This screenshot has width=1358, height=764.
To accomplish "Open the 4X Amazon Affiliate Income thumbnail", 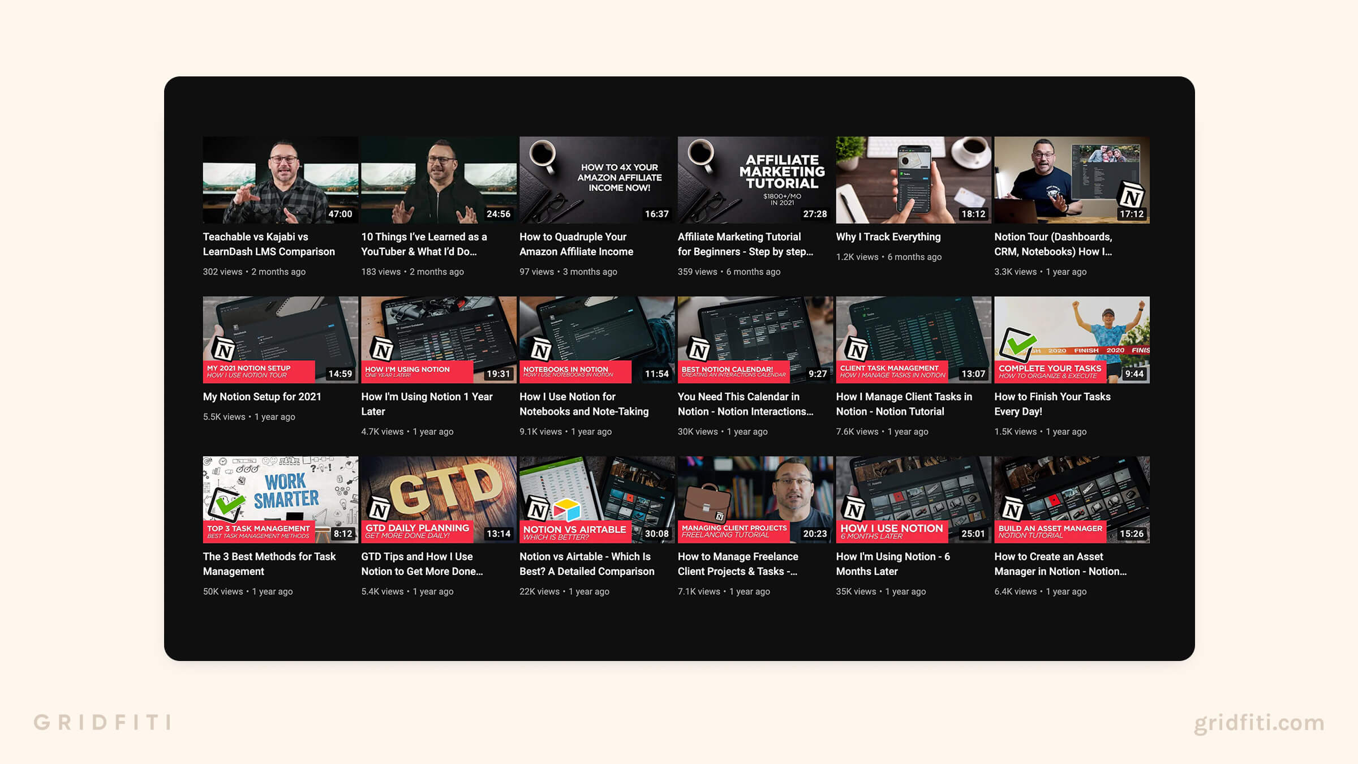I will (x=597, y=180).
